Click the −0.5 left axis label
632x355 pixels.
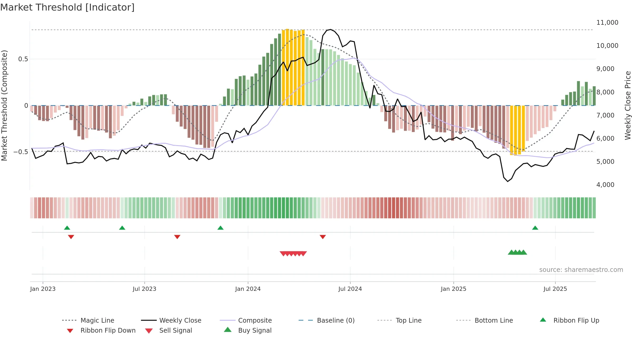click(x=21, y=152)
